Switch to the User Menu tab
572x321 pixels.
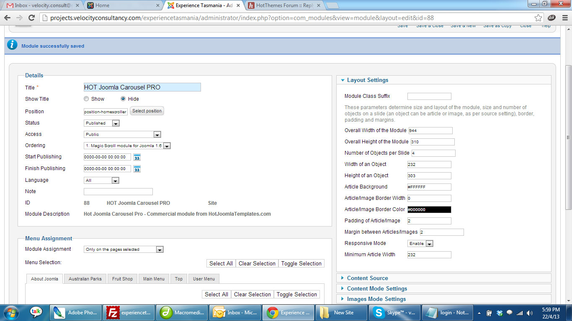204,279
